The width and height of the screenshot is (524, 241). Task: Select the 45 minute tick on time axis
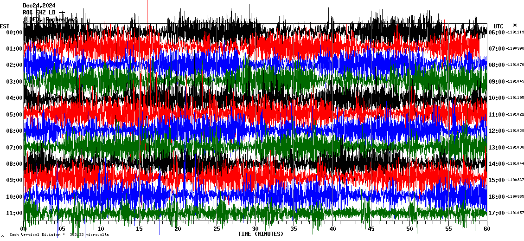pyautogui.click(x=371, y=229)
